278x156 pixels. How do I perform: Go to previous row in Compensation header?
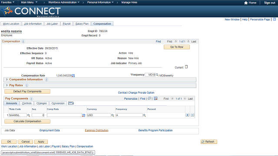pos(175,41)
